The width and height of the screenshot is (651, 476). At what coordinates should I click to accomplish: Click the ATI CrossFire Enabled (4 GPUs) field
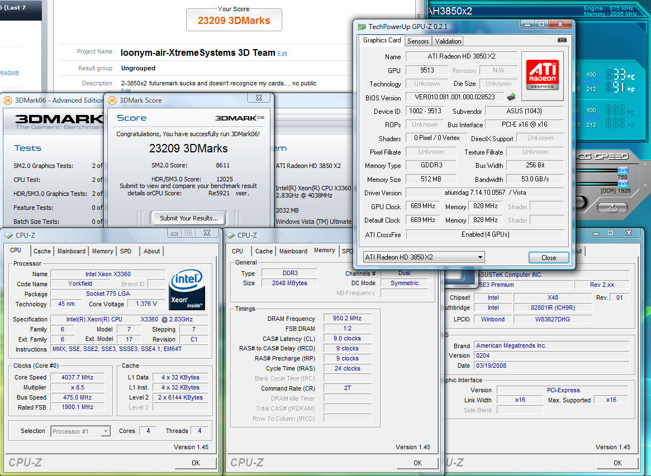pyautogui.click(x=485, y=234)
